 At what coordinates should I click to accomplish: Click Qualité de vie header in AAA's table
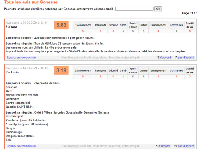190,25
